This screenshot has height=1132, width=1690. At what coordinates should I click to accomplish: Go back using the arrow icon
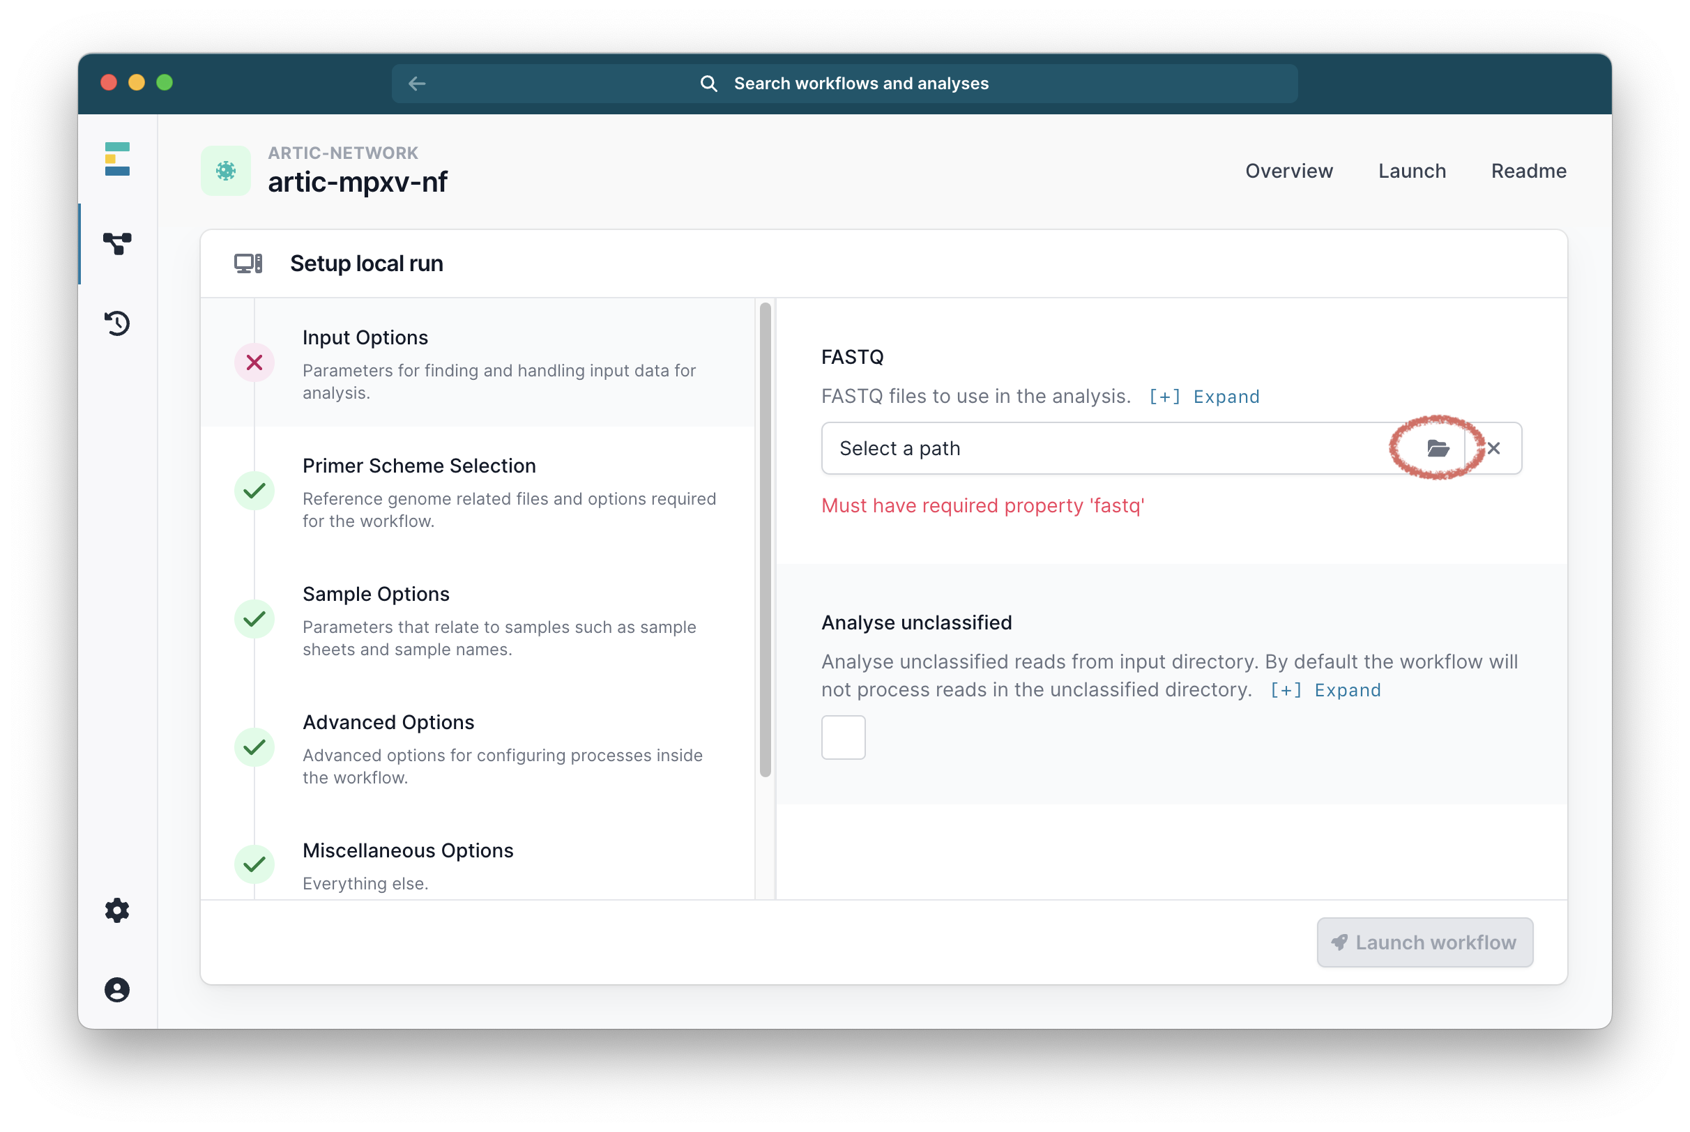click(416, 84)
